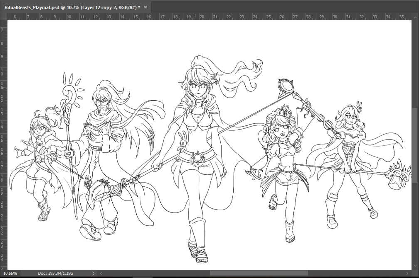Viewport: 419px width, 278px height.
Task: Click the 35 mark on horizontal ruler
Action: tap(402, 17)
